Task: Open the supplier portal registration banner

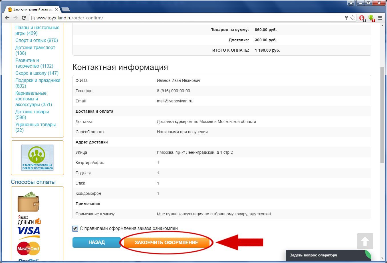Action: coord(37,157)
